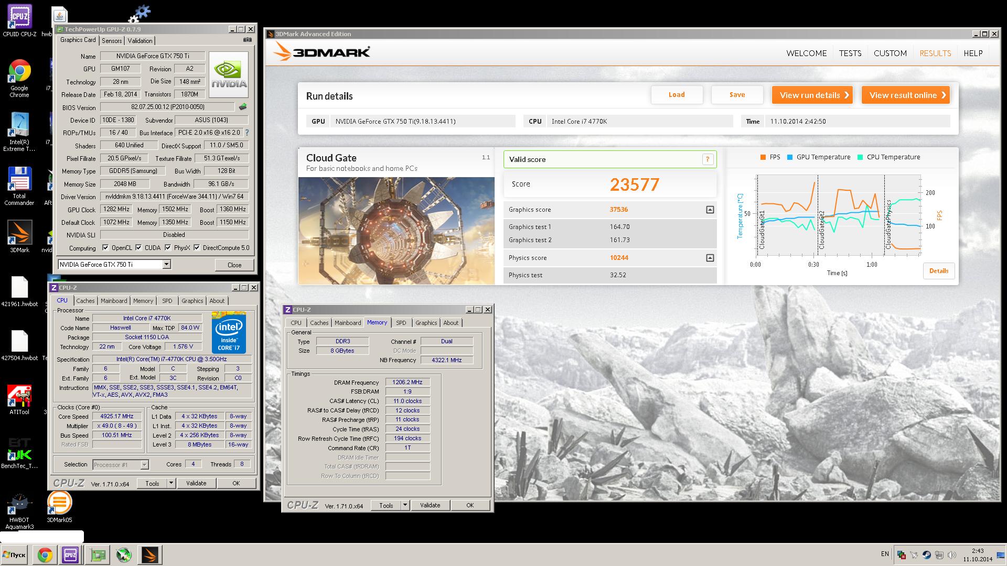Open Tools dropdown arrow in CPU-Z Memory window
The height and width of the screenshot is (566, 1007).
tap(405, 505)
